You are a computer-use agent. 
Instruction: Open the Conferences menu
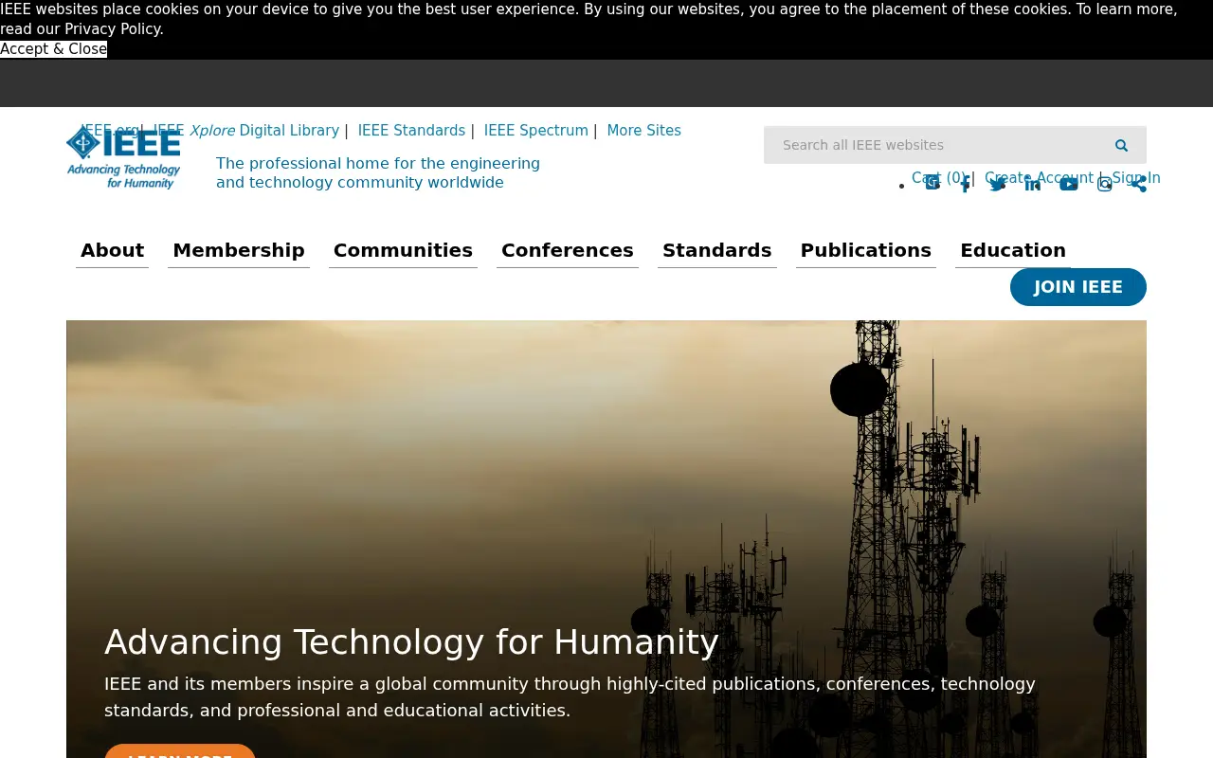tap(568, 250)
